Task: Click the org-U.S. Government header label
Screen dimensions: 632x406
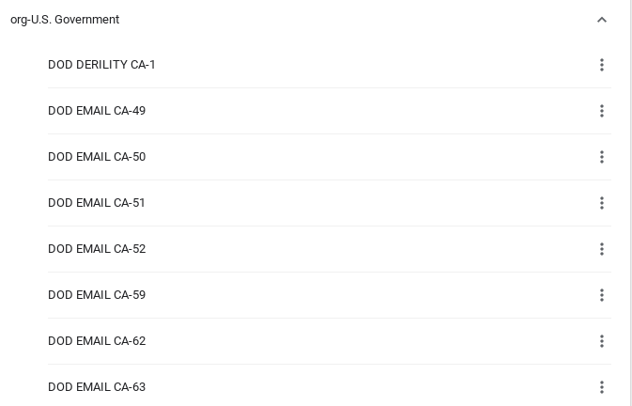Action: (65, 20)
